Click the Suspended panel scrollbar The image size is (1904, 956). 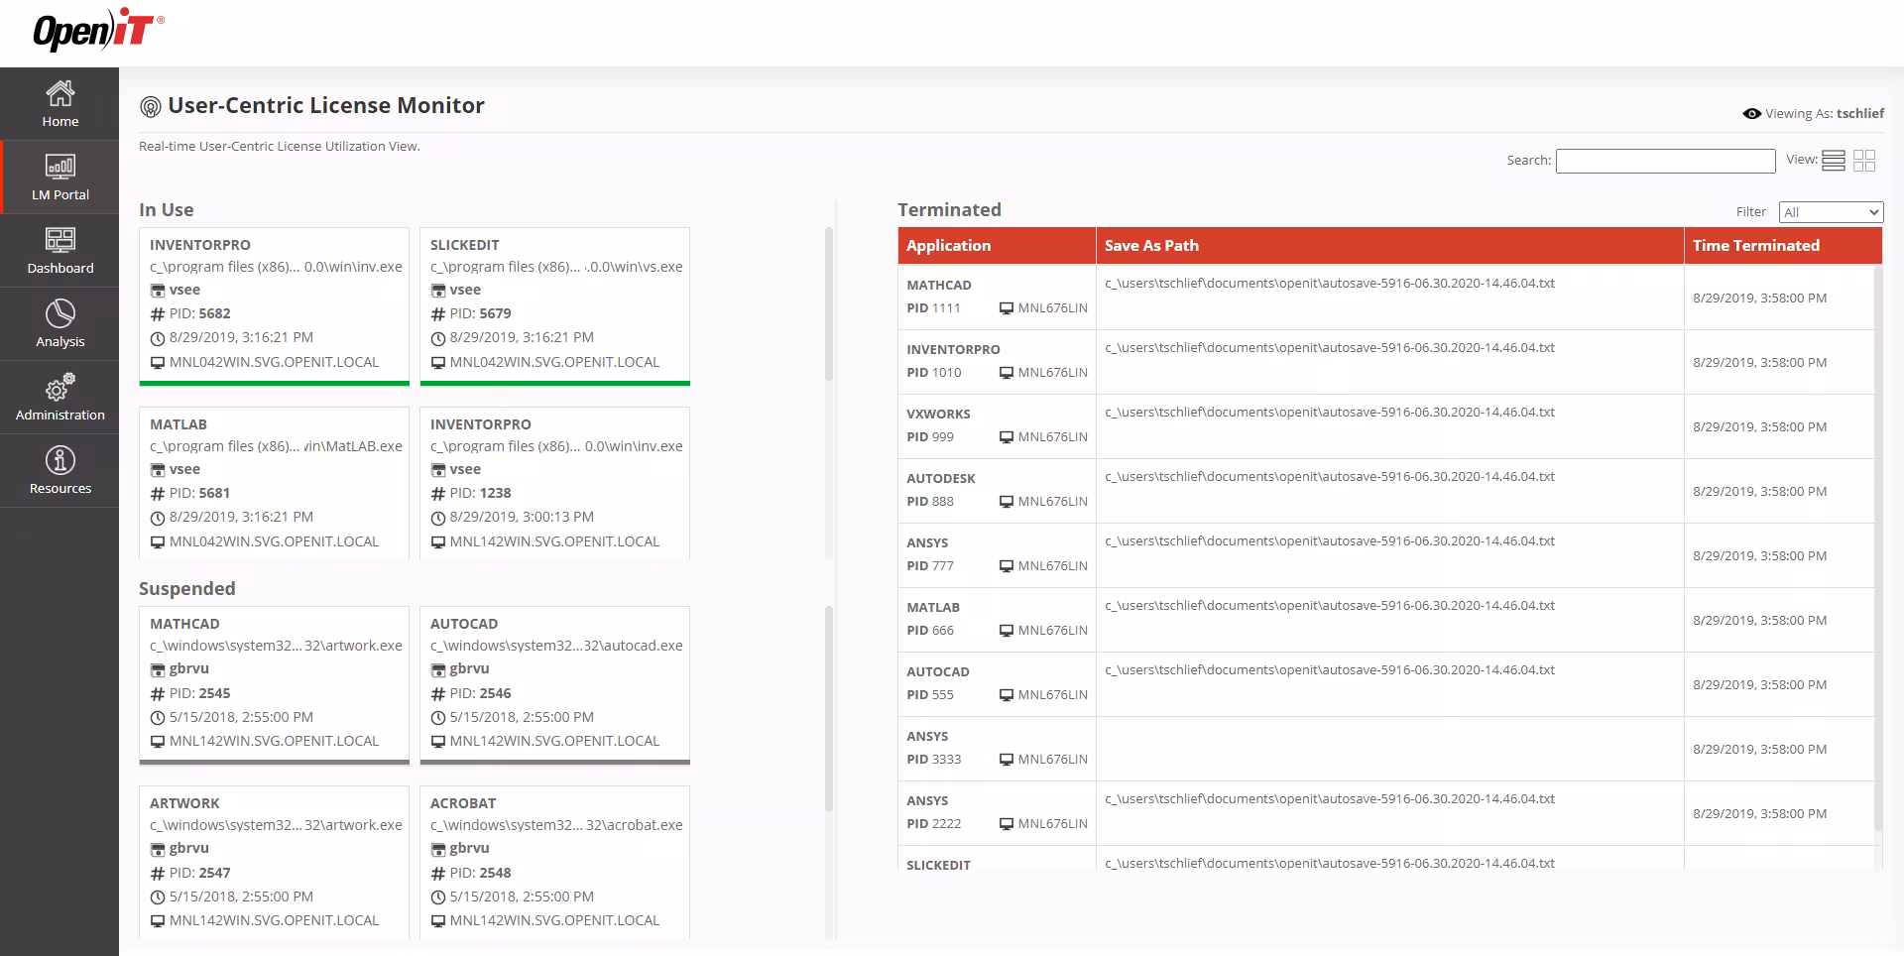point(829,709)
